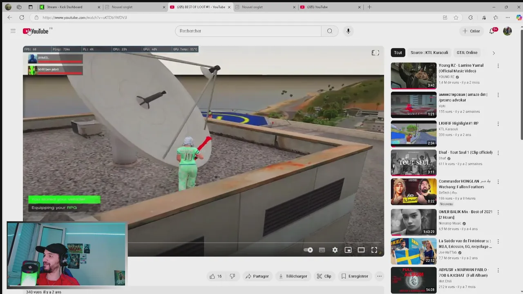Click the Partager share button
The width and height of the screenshot is (523, 294).
click(257, 276)
